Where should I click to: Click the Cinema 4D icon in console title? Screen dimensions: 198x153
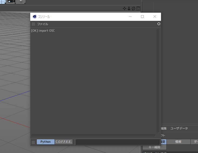click(x=35, y=17)
